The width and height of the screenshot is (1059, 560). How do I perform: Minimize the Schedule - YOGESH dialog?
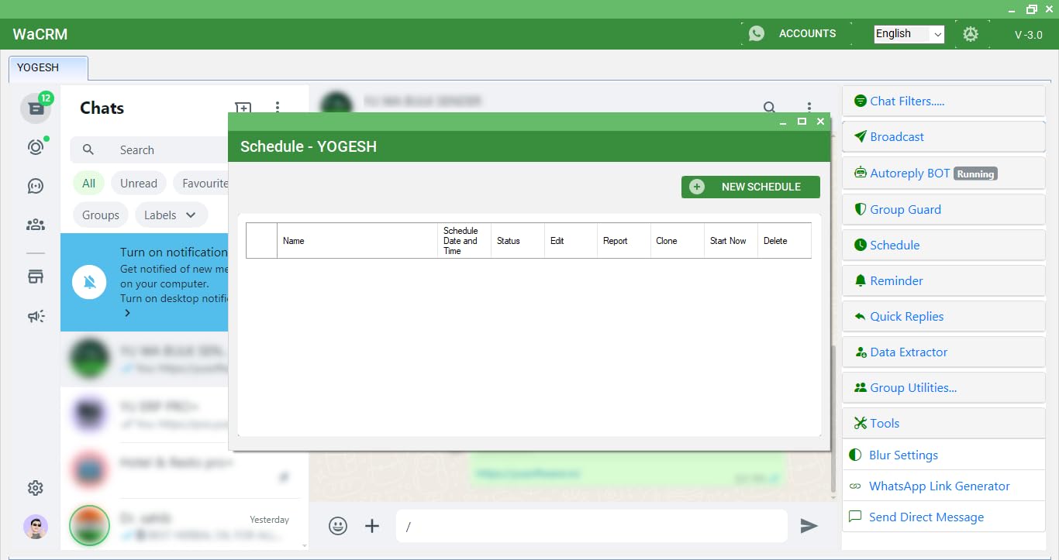coord(783,122)
